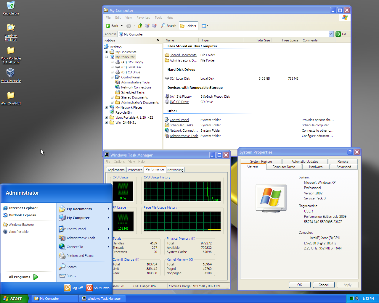Screen dimensions: 379x303
Task: Open the Views dropdown in toolbar
Action: [x=205, y=26]
